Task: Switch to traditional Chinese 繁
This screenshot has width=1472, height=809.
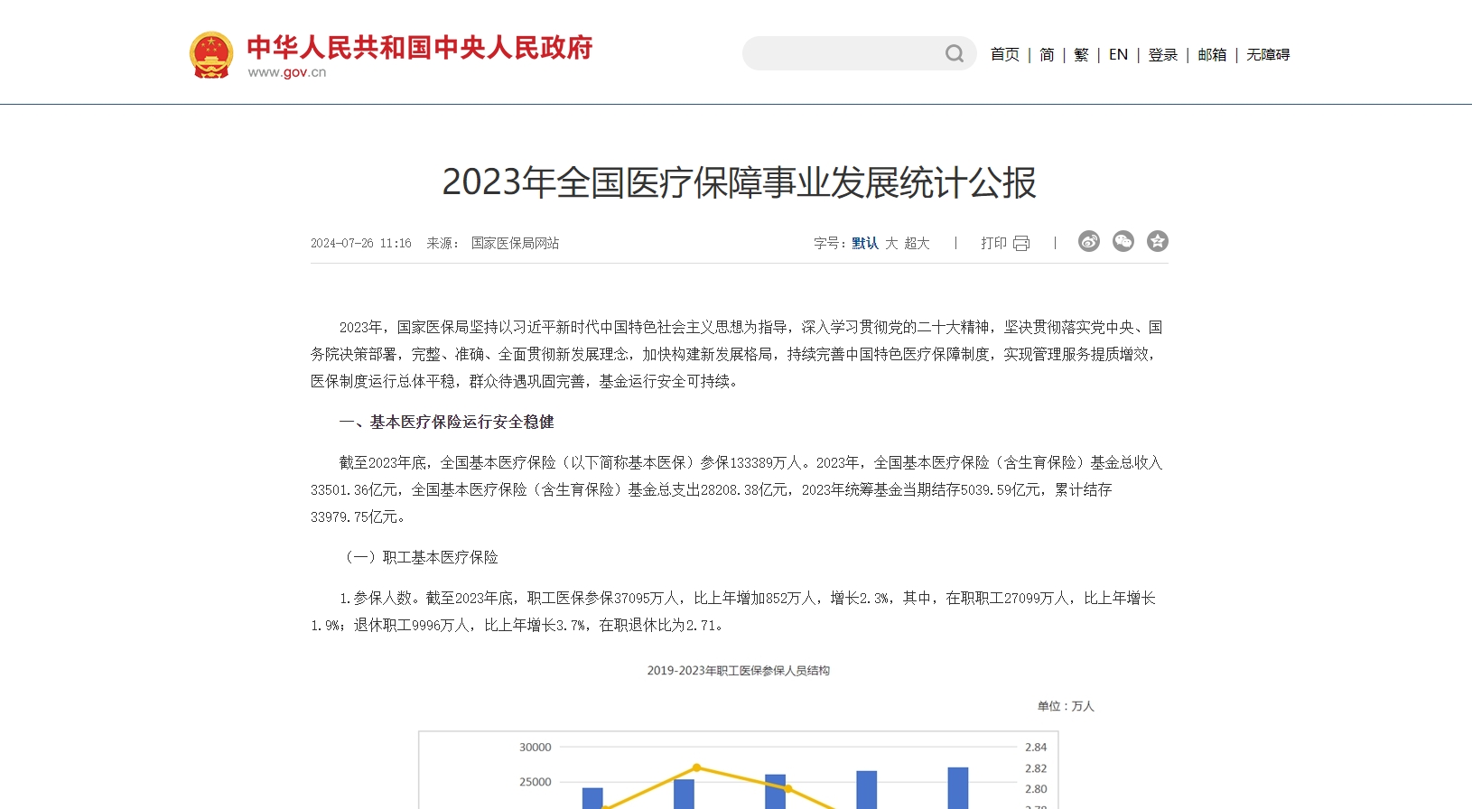Action: 1081,54
